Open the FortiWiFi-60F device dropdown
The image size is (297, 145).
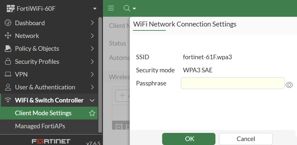click(x=95, y=9)
